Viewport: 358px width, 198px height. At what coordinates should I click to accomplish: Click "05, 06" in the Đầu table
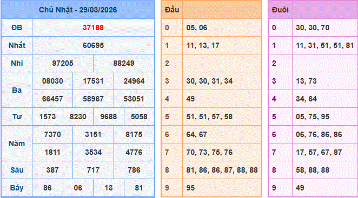[197, 28]
